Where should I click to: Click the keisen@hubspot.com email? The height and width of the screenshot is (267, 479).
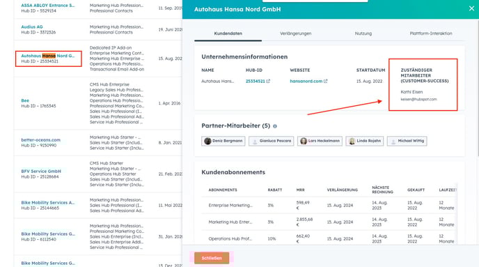click(x=418, y=99)
